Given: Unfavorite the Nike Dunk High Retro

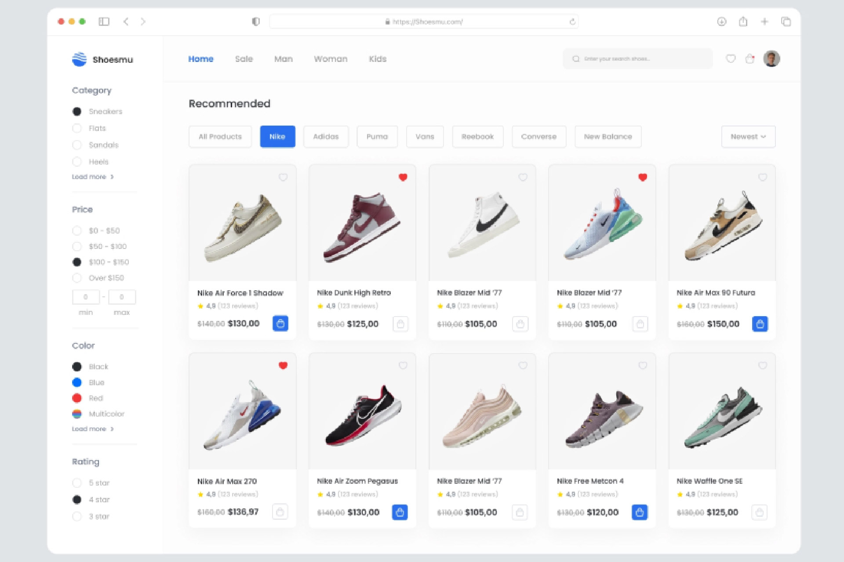Looking at the screenshot, I should tap(403, 177).
